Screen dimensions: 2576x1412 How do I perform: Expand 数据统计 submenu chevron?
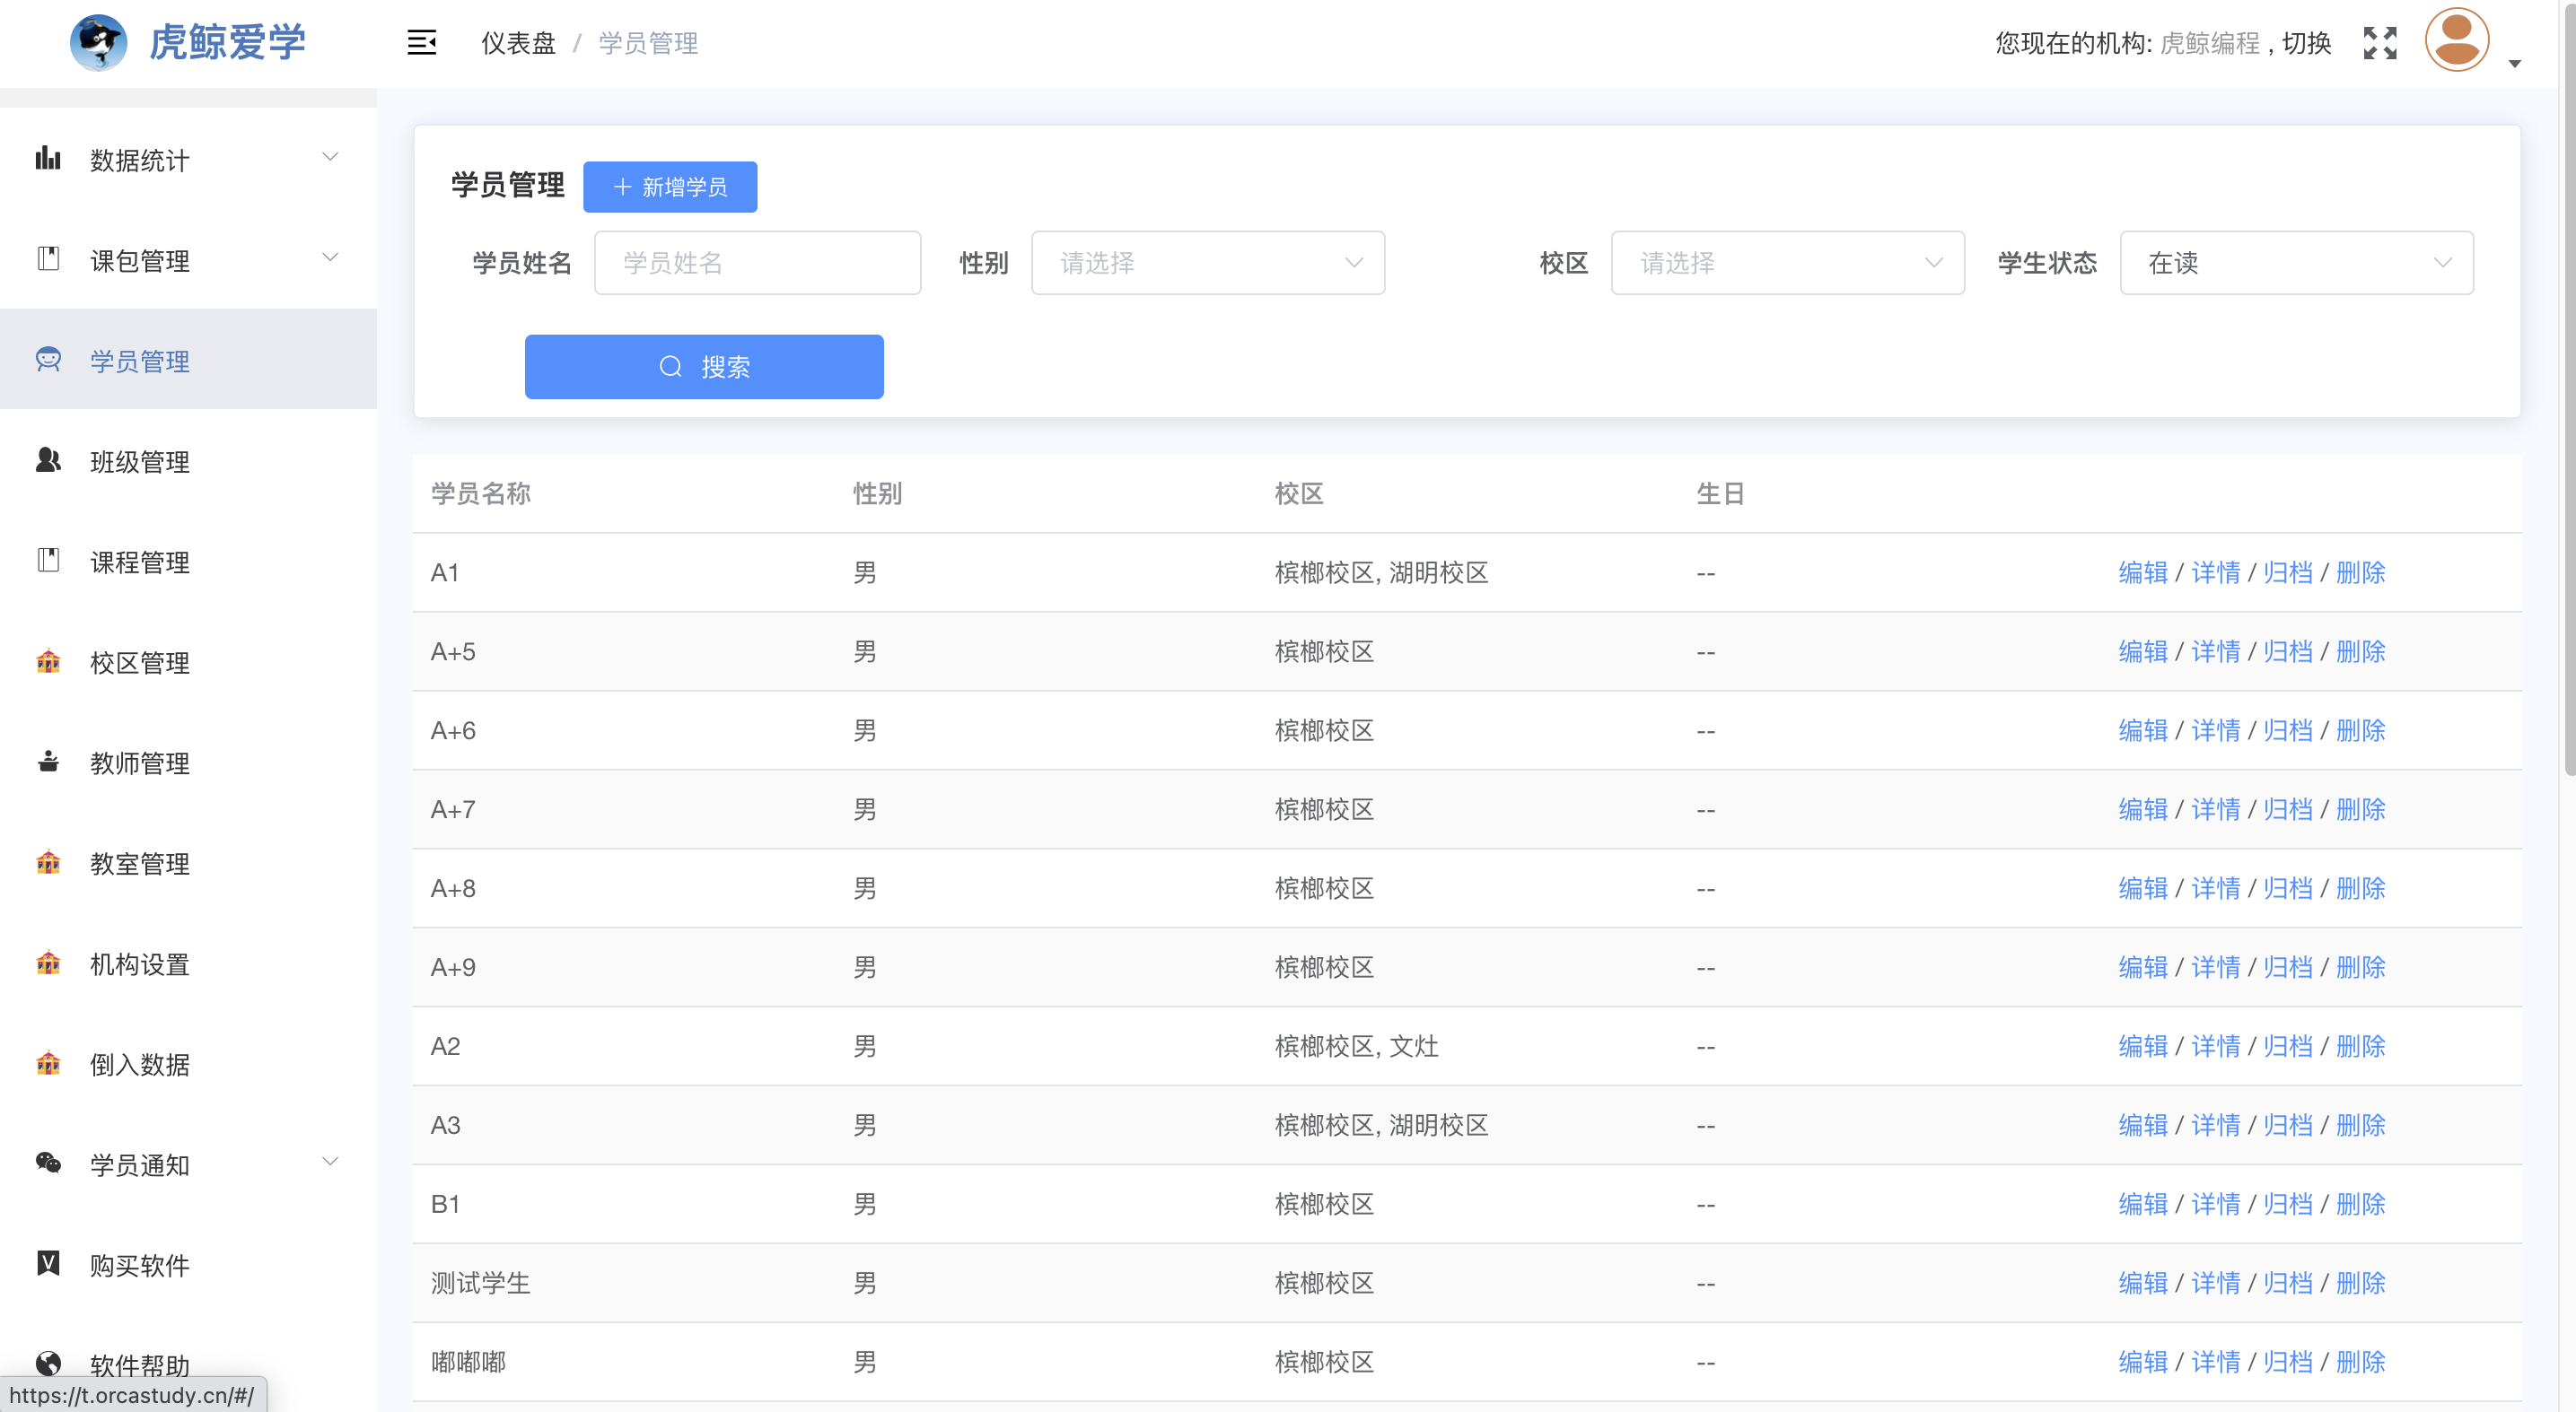coord(330,157)
